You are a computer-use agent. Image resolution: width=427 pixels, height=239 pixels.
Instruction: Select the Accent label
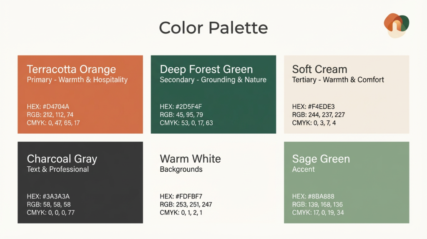pos(303,169)
